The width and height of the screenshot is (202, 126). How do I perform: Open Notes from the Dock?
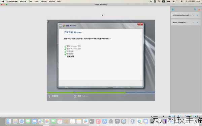click(x=79, y=121)
